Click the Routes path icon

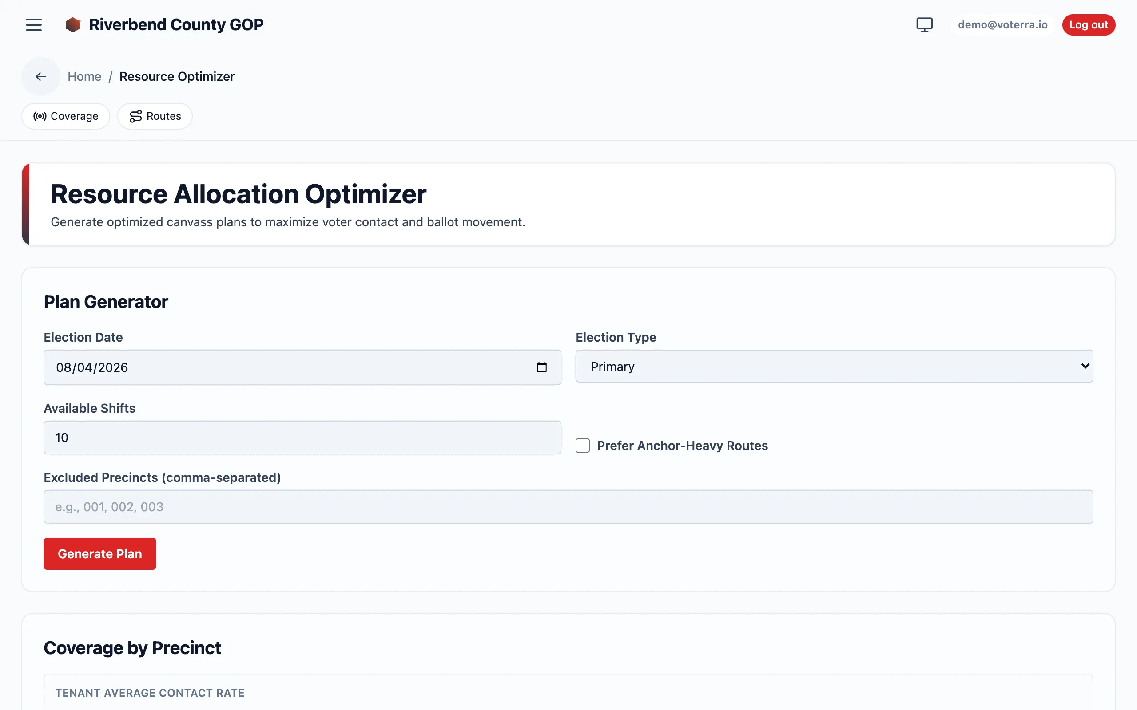pos(136,116)
